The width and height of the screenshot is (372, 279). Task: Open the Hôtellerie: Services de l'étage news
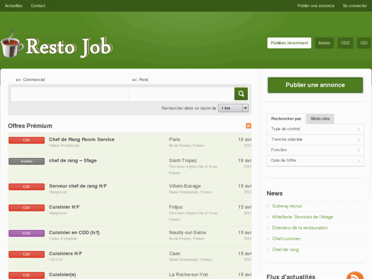click(302, 217)
